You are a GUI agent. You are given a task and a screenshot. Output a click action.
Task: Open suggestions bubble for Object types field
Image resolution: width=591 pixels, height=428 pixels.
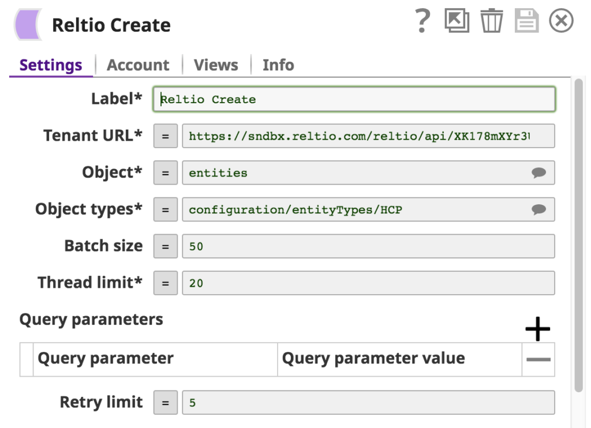point(538,209)
